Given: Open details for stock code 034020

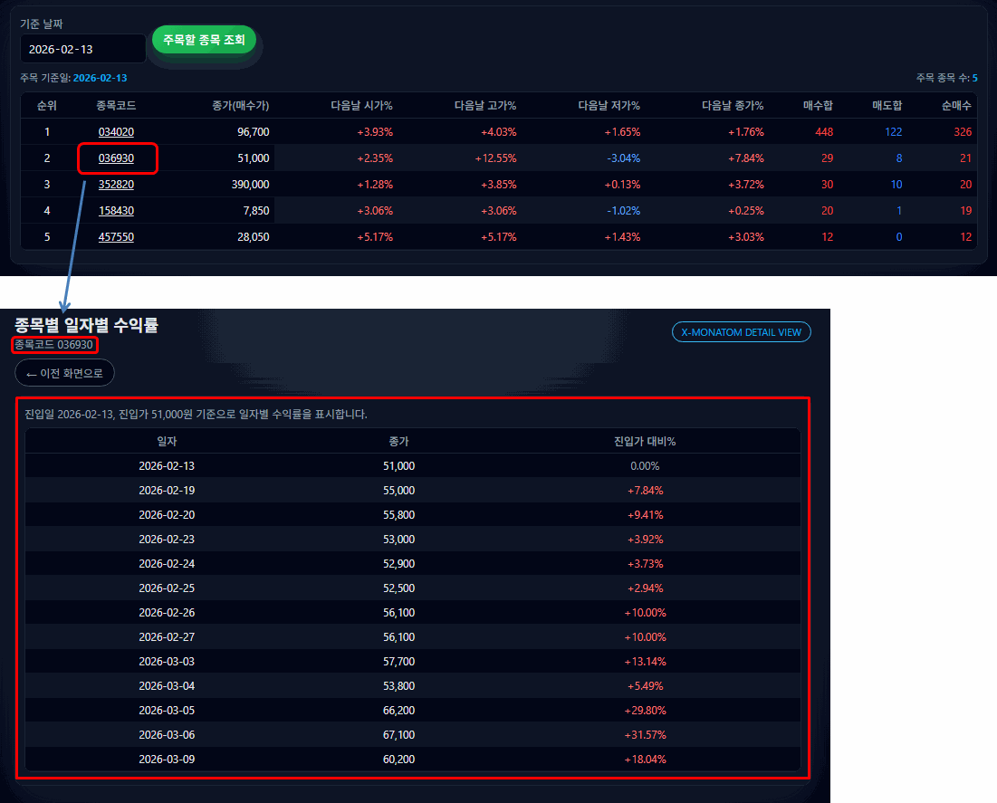Looking at the screenshot, I should (x=117, y=131).
